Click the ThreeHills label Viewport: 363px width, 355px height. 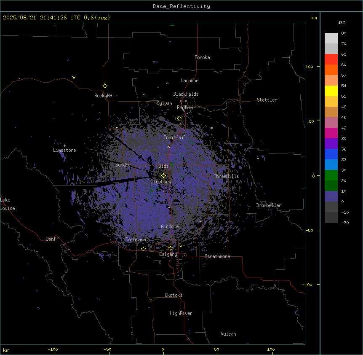point(226,176)
